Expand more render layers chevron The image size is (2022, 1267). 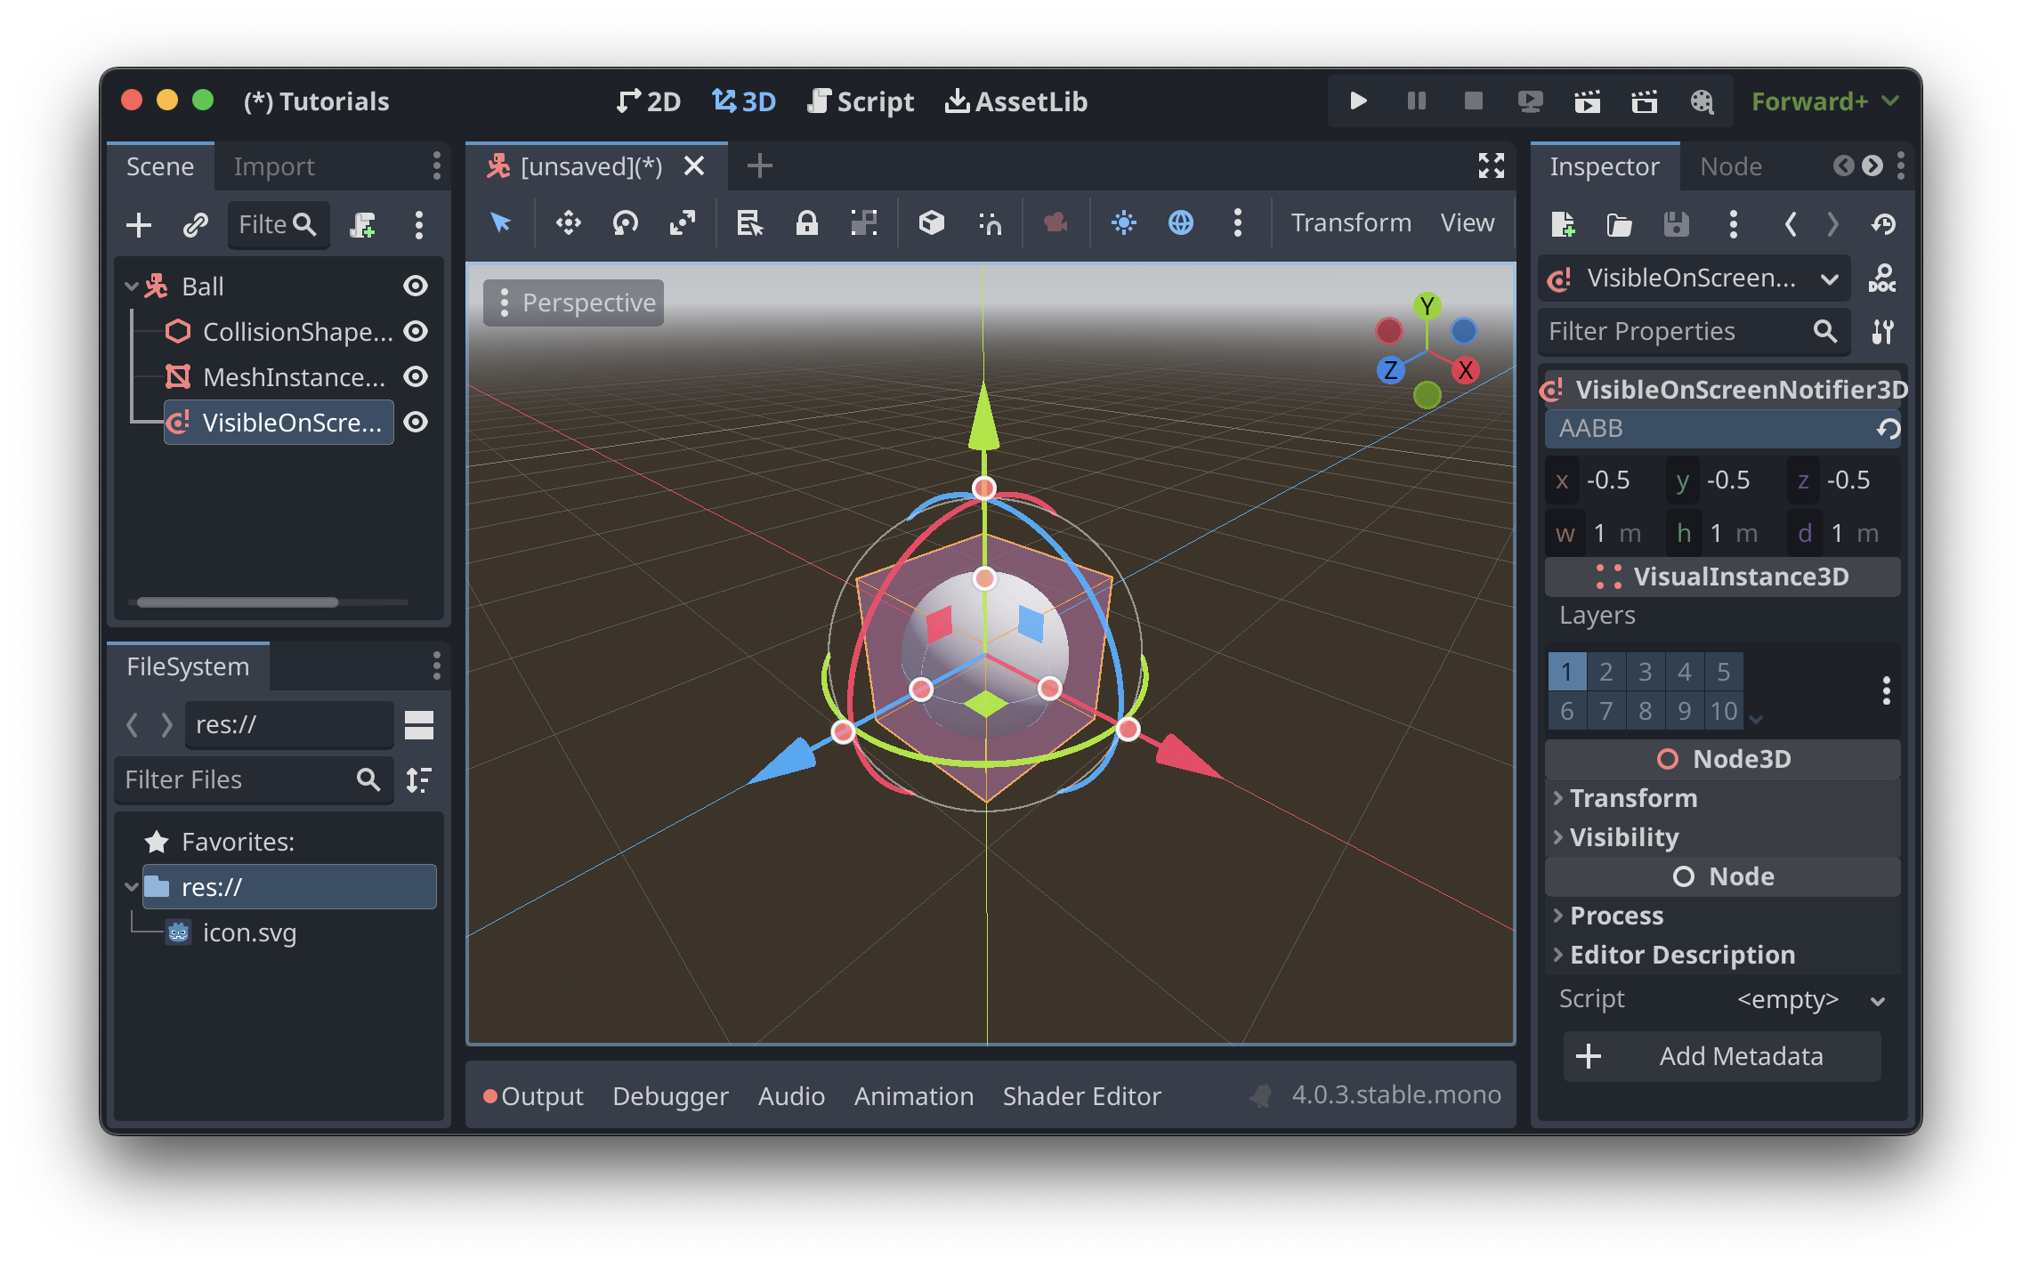1756,718
